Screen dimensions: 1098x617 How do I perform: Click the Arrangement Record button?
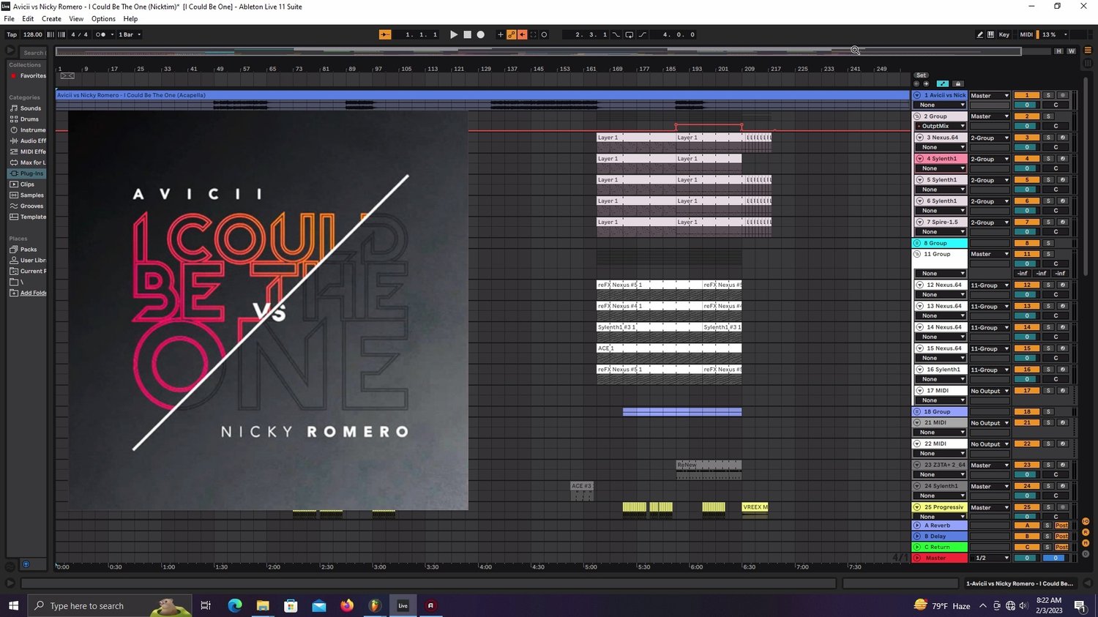pos(481,34)
